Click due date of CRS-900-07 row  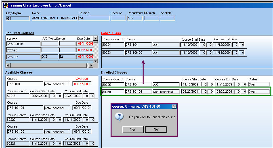[85, 43]
